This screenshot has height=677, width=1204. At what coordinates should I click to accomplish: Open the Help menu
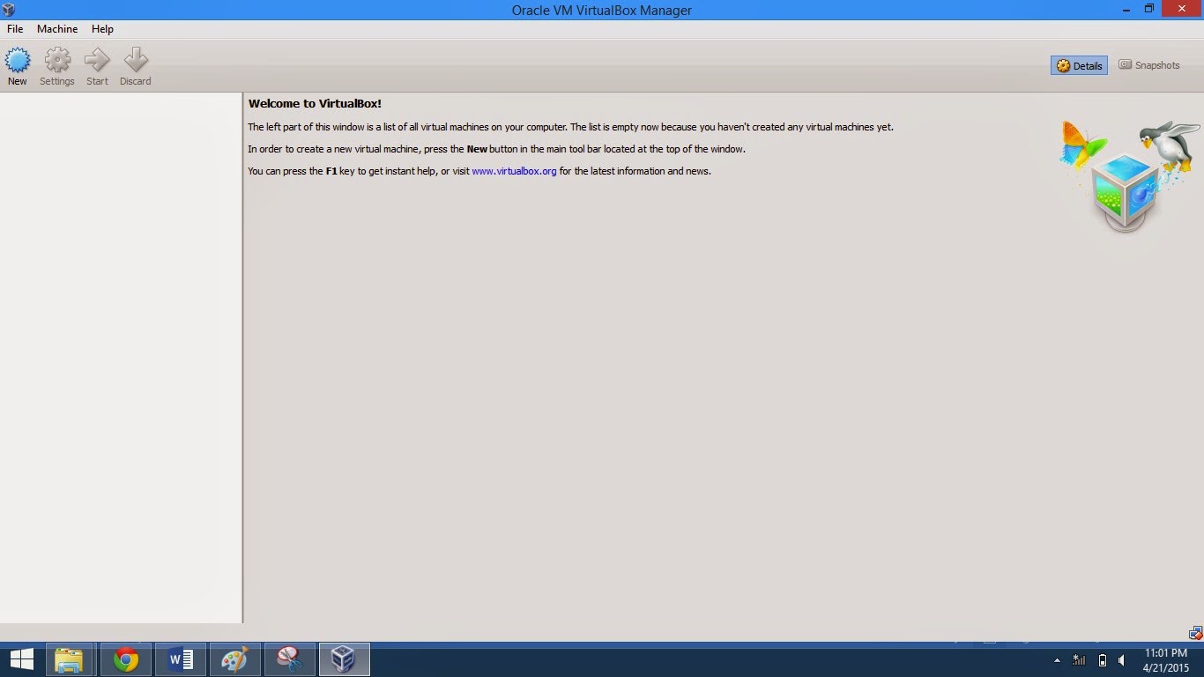(x=102, y=29)
